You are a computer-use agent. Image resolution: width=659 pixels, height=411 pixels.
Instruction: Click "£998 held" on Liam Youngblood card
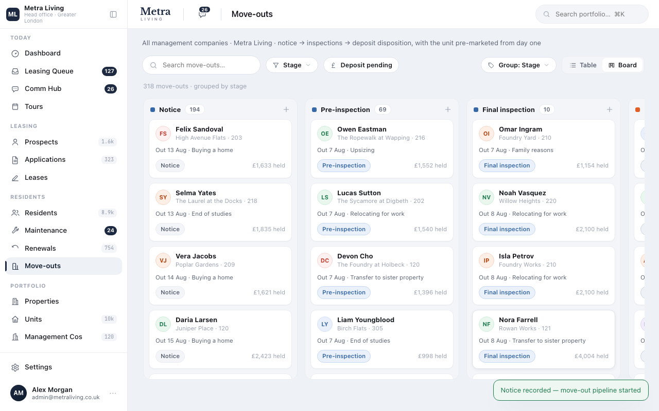(x=432, y=356)
